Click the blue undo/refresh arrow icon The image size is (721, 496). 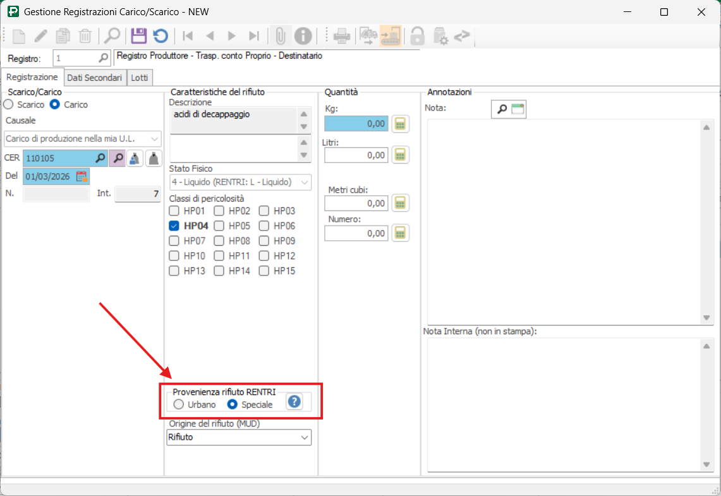(x=161, y=36)
